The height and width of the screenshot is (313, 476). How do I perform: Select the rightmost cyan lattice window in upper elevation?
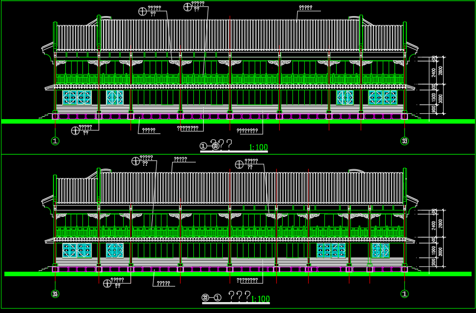[383, 97]
